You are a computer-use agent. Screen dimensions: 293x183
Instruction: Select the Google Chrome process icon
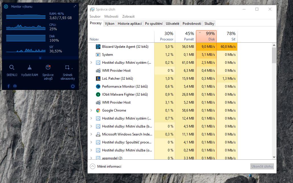[x=98, y=110]
